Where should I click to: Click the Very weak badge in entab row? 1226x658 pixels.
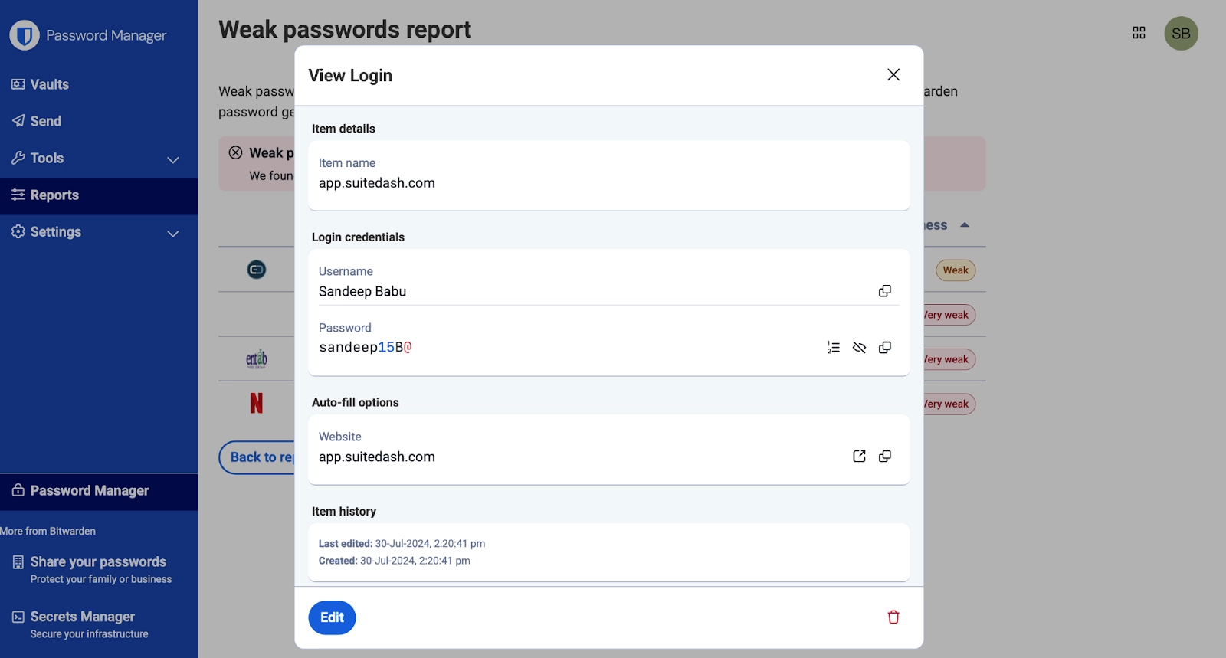[x=948, y=360]
